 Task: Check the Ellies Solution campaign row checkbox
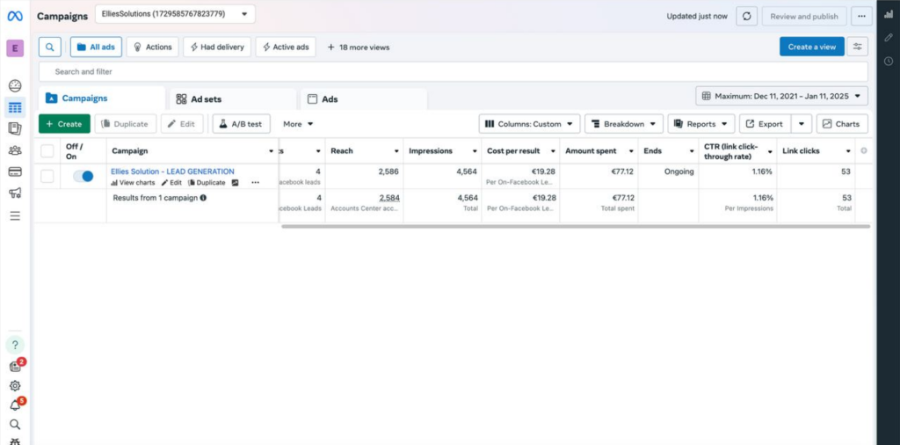pos(47,176)
